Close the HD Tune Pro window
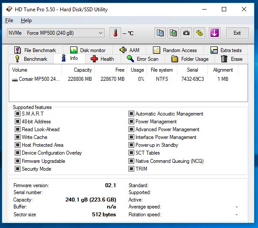Image resolution: width=258 pixels, height=228 pixels. coord(244,9)
